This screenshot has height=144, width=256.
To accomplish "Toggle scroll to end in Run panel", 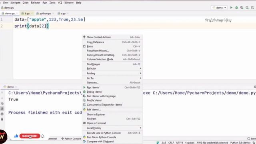I will click(x=2, y=108).
